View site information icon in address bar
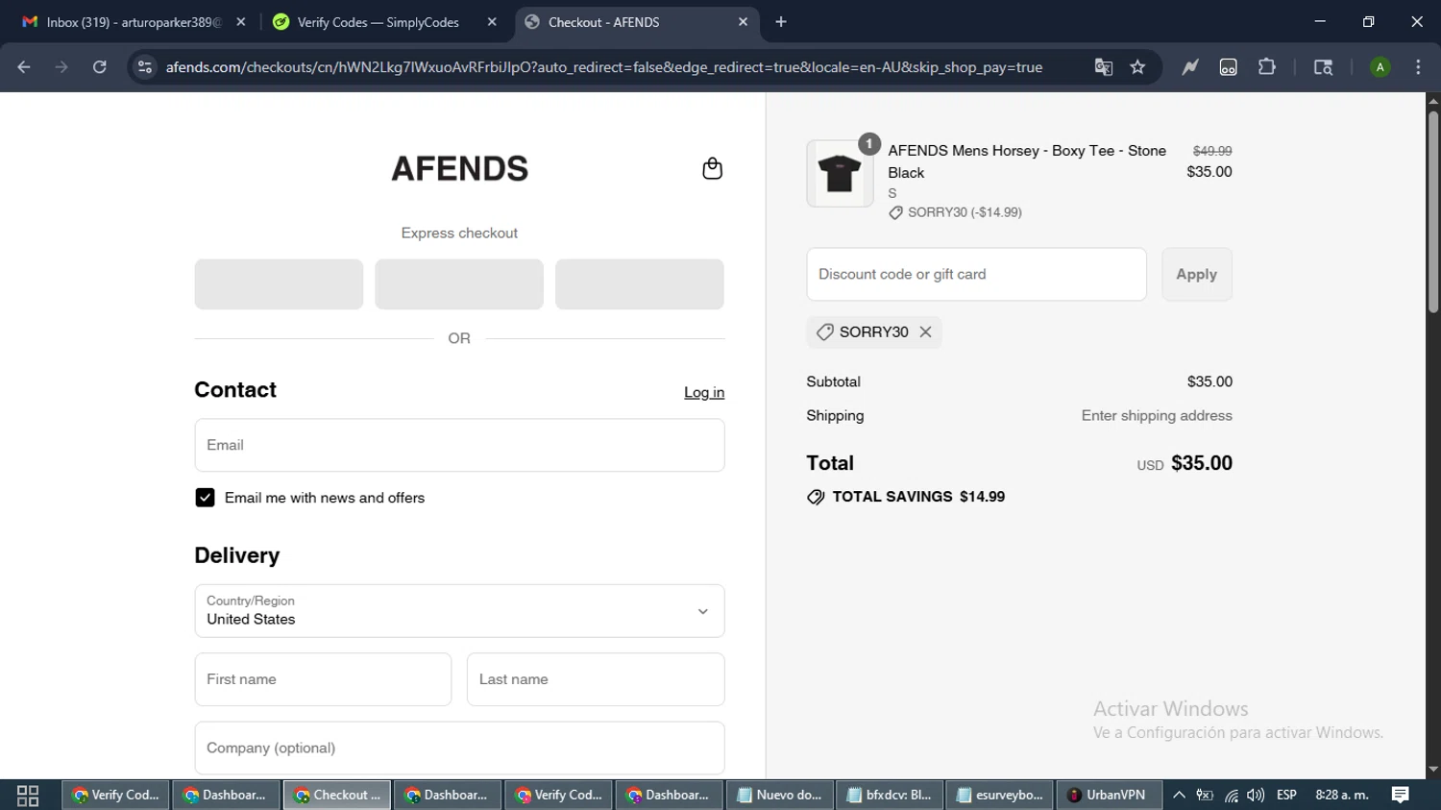 pos(145,67)
